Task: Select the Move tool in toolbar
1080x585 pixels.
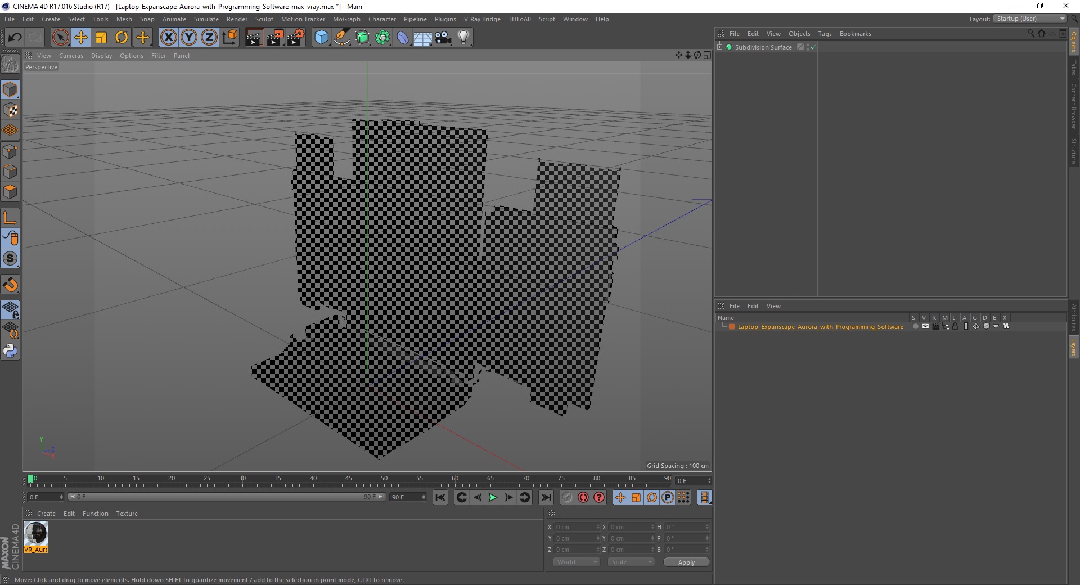Action: point(81,38)
